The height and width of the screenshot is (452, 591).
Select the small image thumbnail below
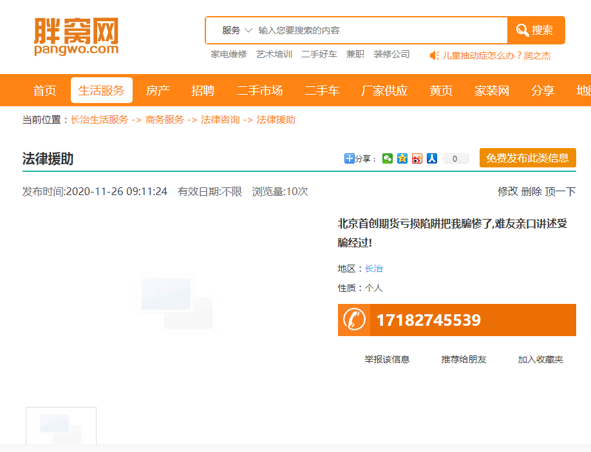[61, 426]
